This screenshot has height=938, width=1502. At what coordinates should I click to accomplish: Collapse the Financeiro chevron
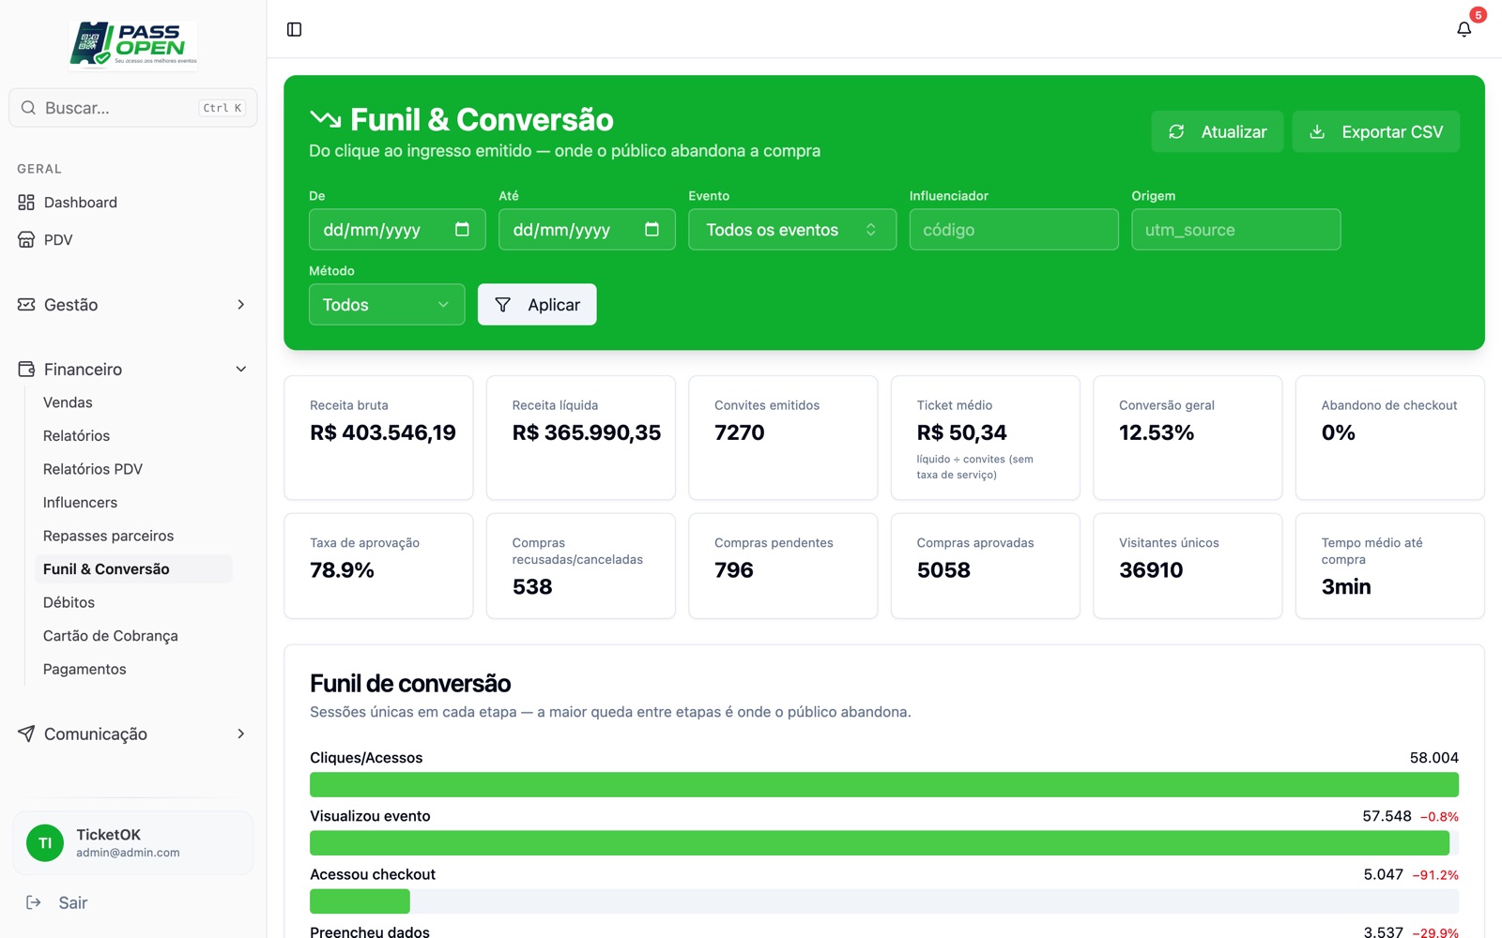click(241, 370)
